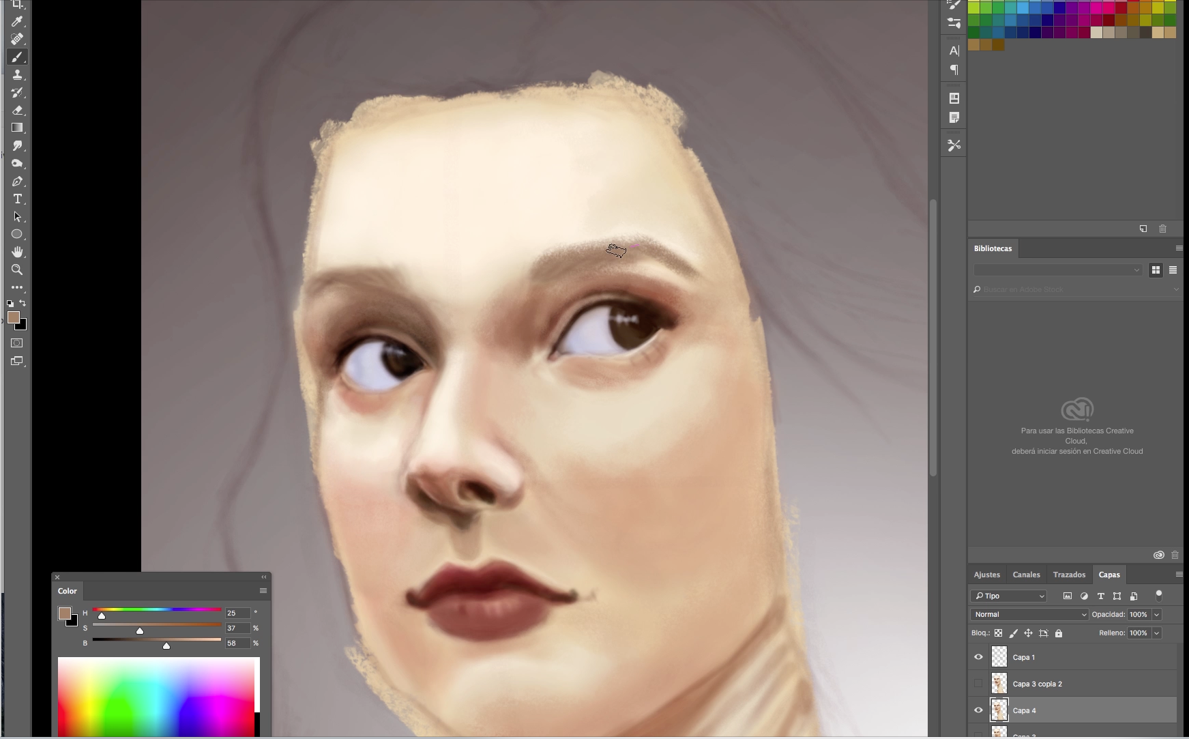Switch to the Canales tab
The image size is (1189, 739).
(x=1026, y=575)
